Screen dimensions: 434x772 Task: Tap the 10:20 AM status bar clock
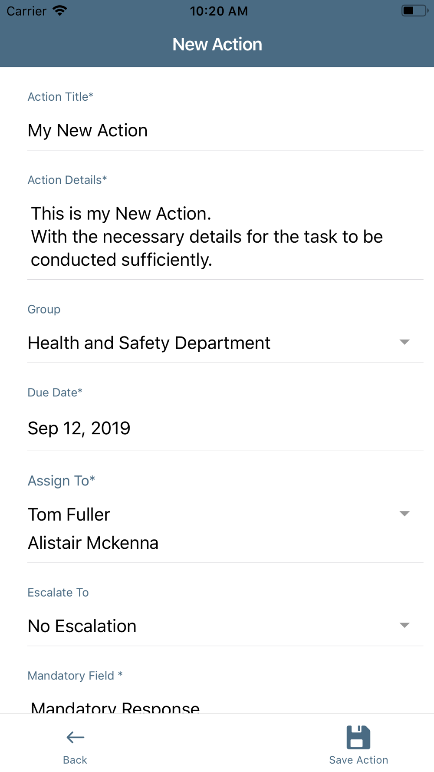(x=219, y=11)
